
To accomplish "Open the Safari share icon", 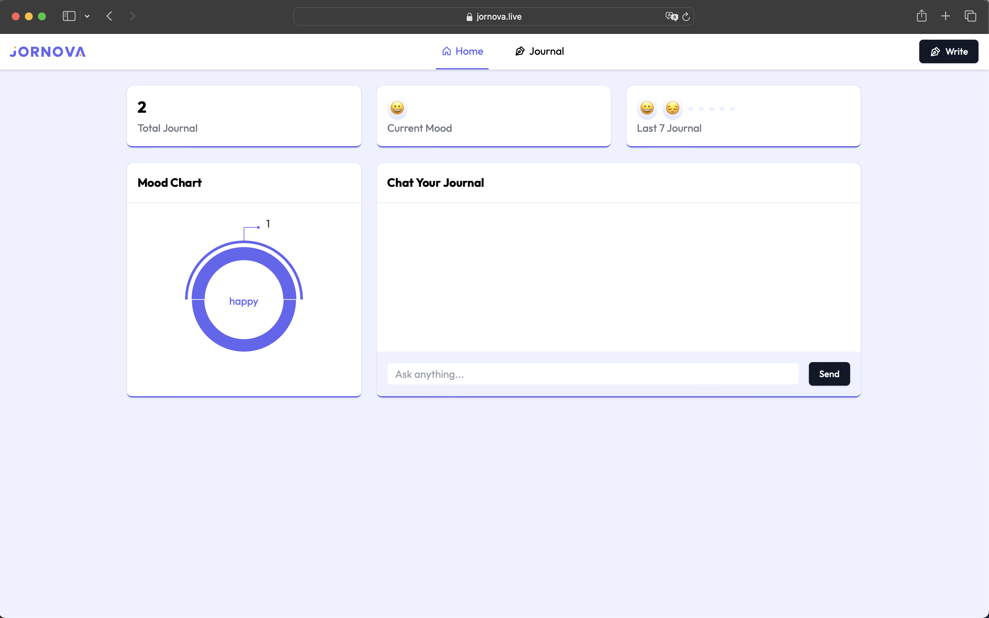I will (921, 16).
